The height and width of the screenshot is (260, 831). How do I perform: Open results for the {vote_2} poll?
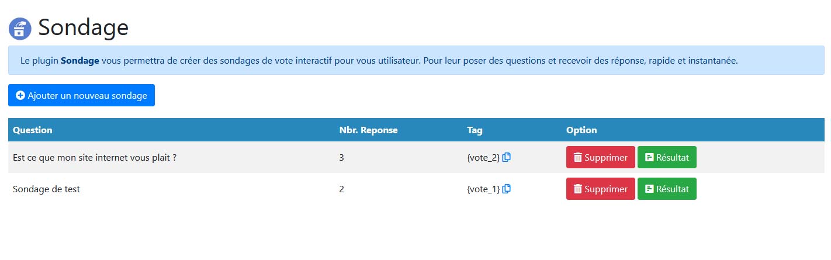click(x=667, y=157)
